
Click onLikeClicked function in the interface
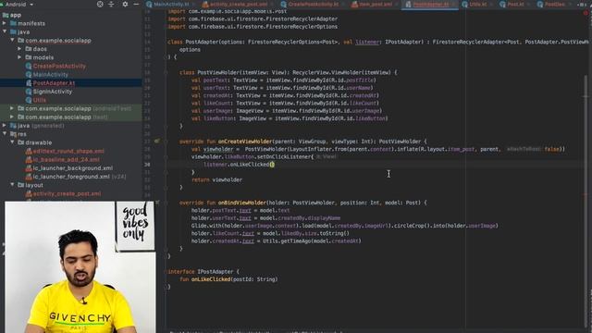coord(211,279)
